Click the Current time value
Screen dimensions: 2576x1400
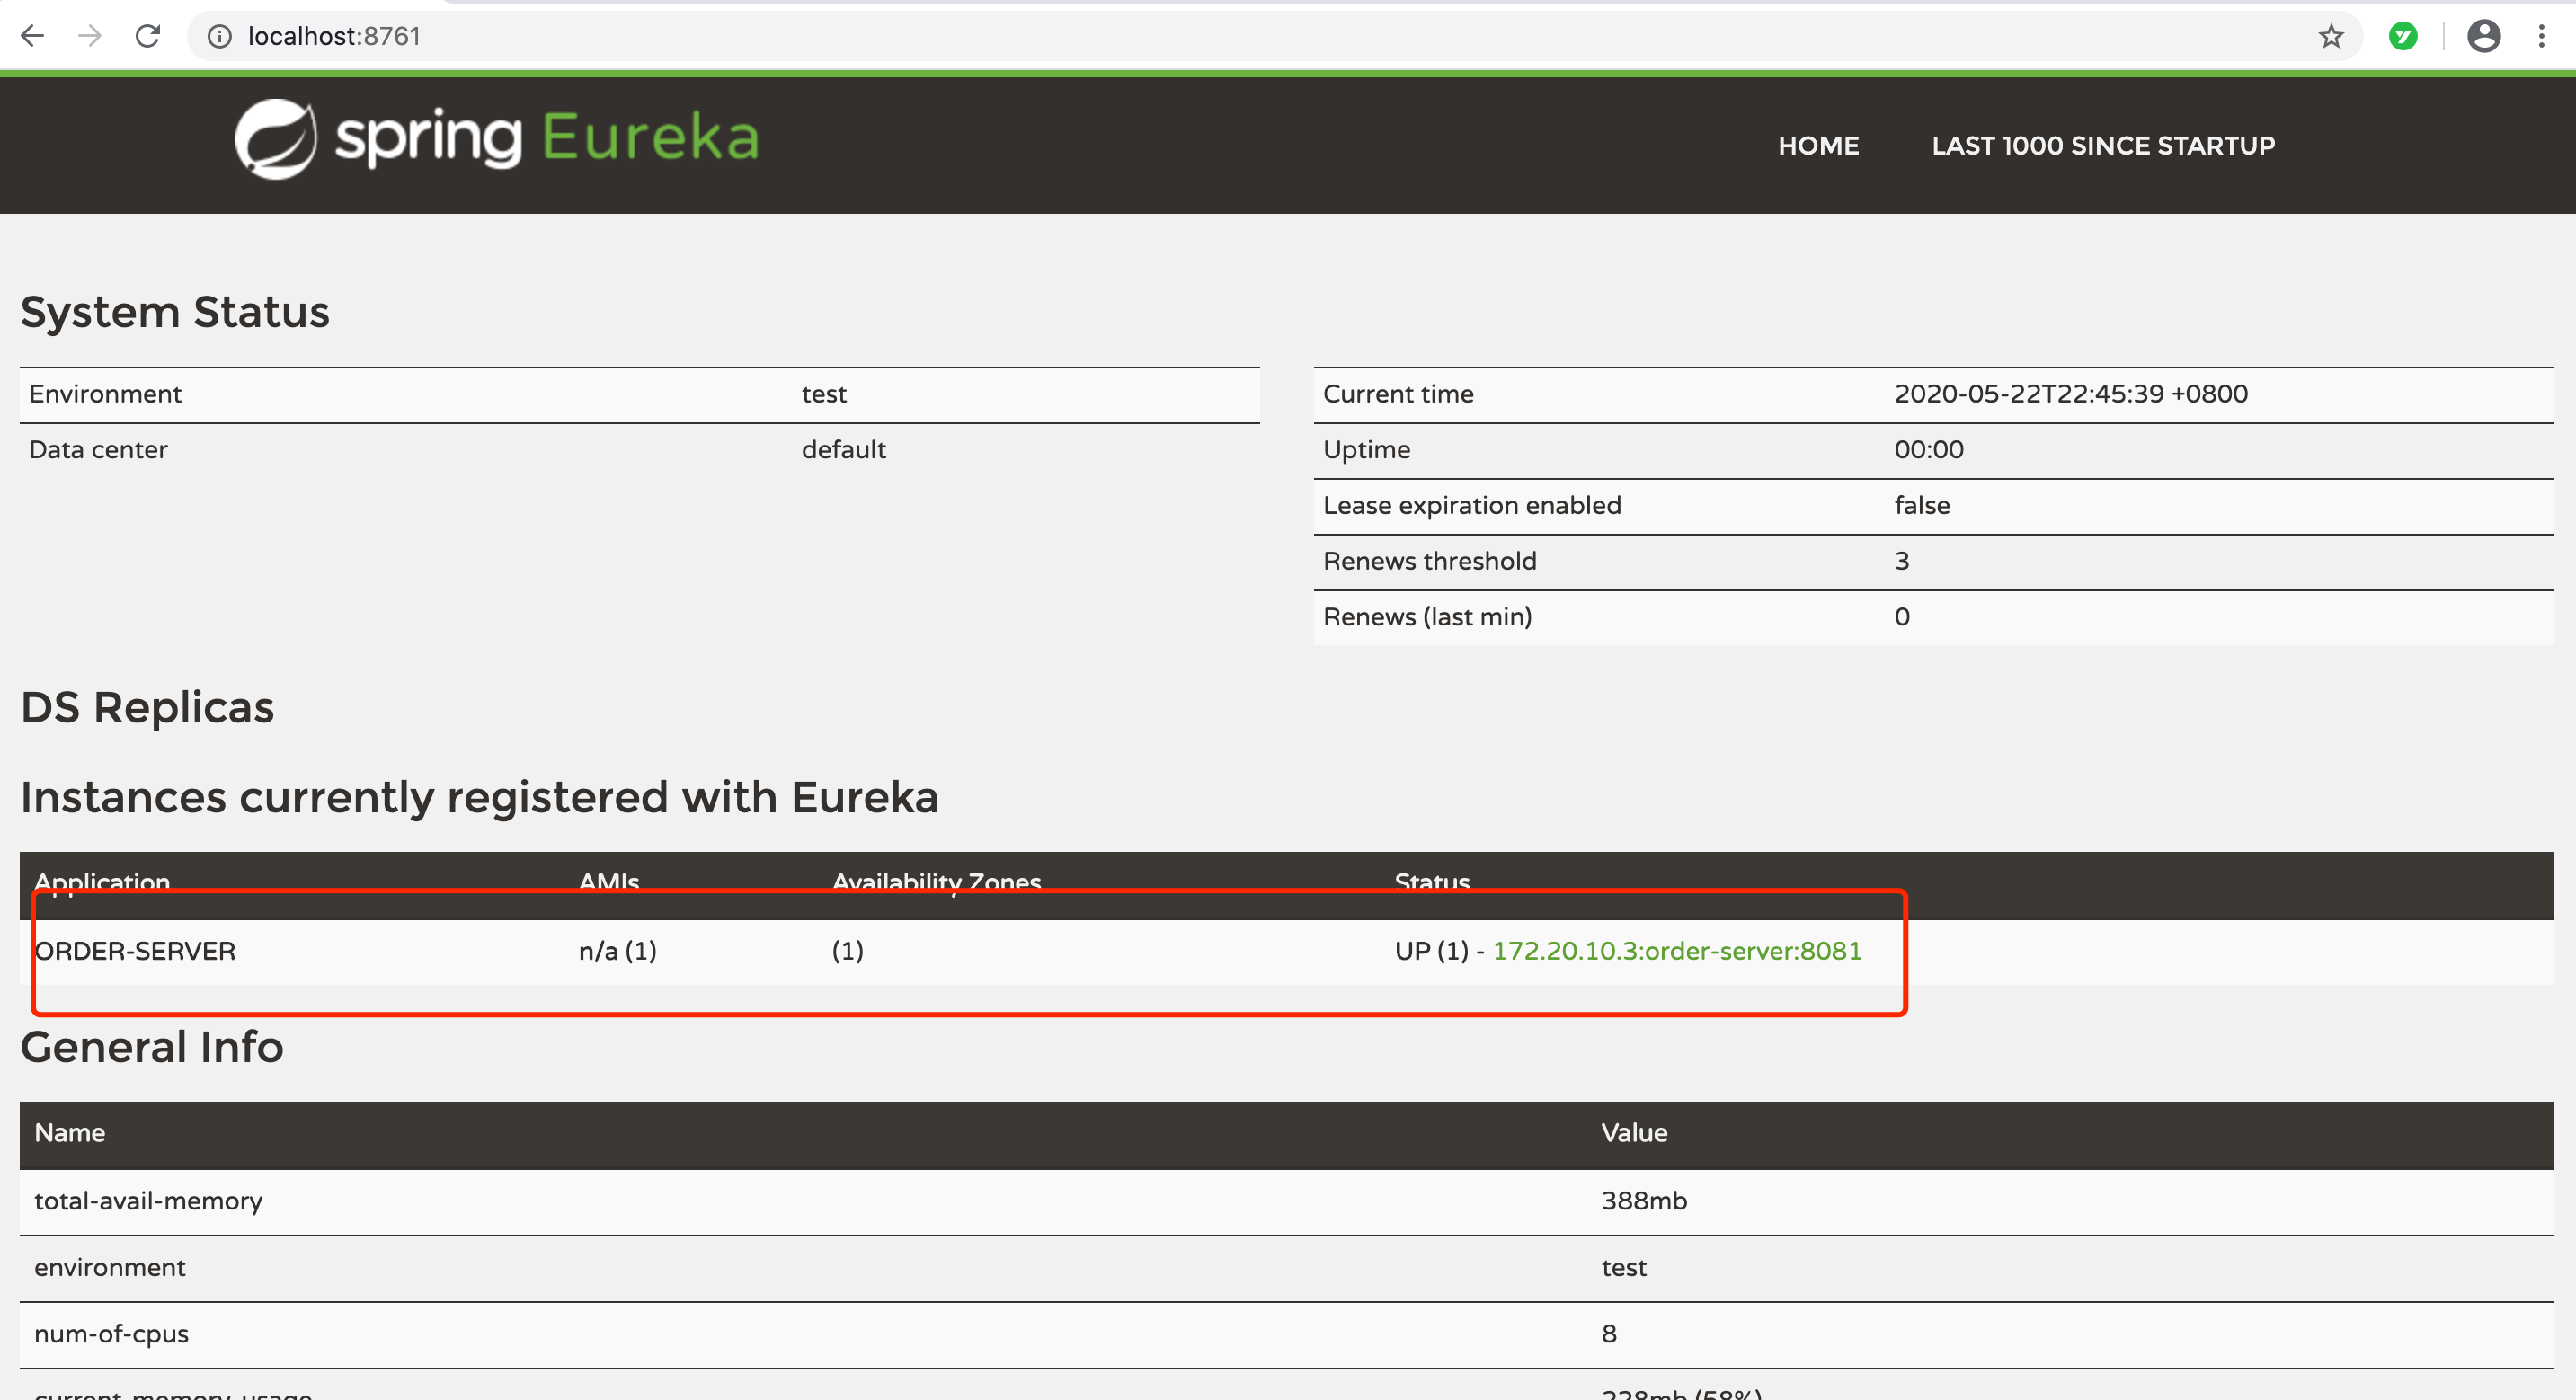(2070, 394)
